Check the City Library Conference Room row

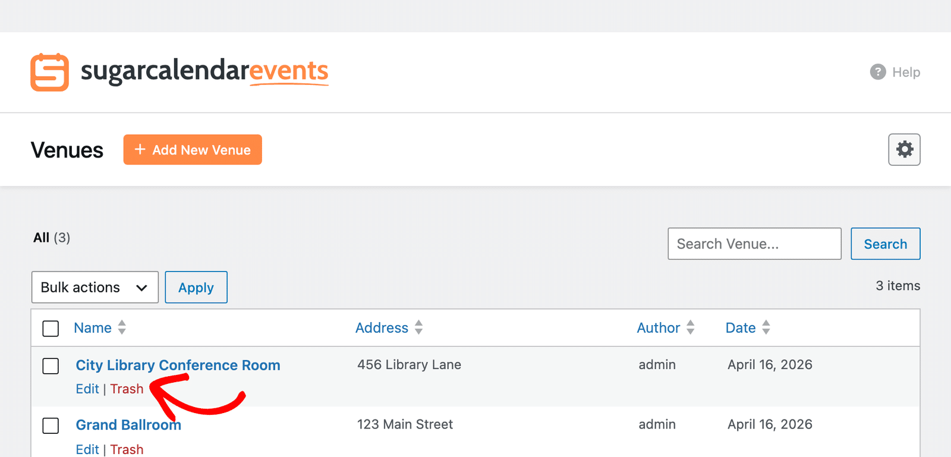(x=51, y=365)
